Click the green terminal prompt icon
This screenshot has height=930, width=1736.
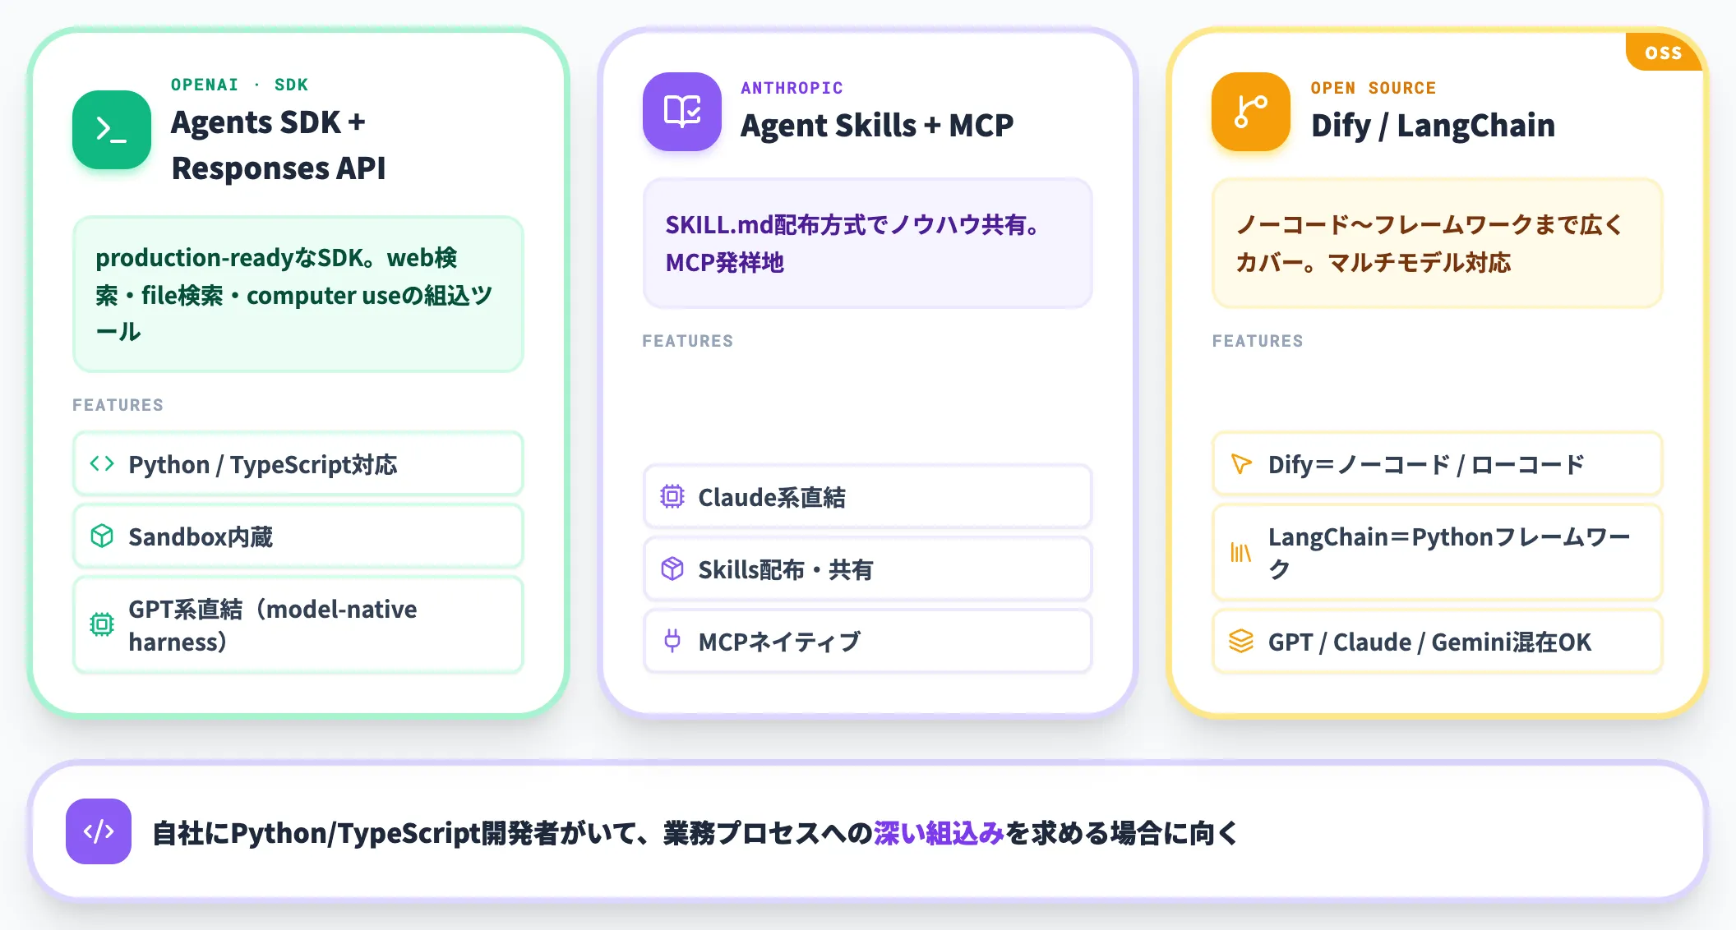(x=112, y=130)
